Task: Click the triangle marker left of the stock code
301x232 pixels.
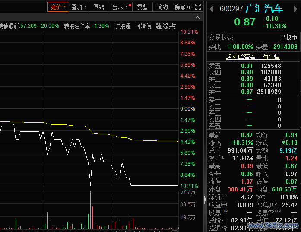Action: click(x=212, y=9)
